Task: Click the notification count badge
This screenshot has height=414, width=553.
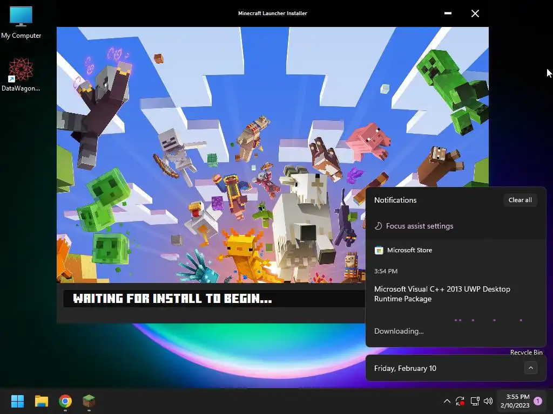Action: (x=538, y=401)
